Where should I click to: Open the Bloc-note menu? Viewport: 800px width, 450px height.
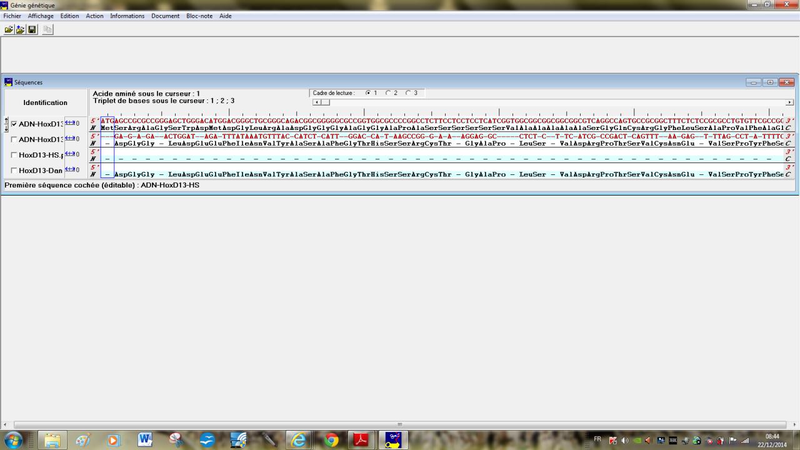pos(200,16)
